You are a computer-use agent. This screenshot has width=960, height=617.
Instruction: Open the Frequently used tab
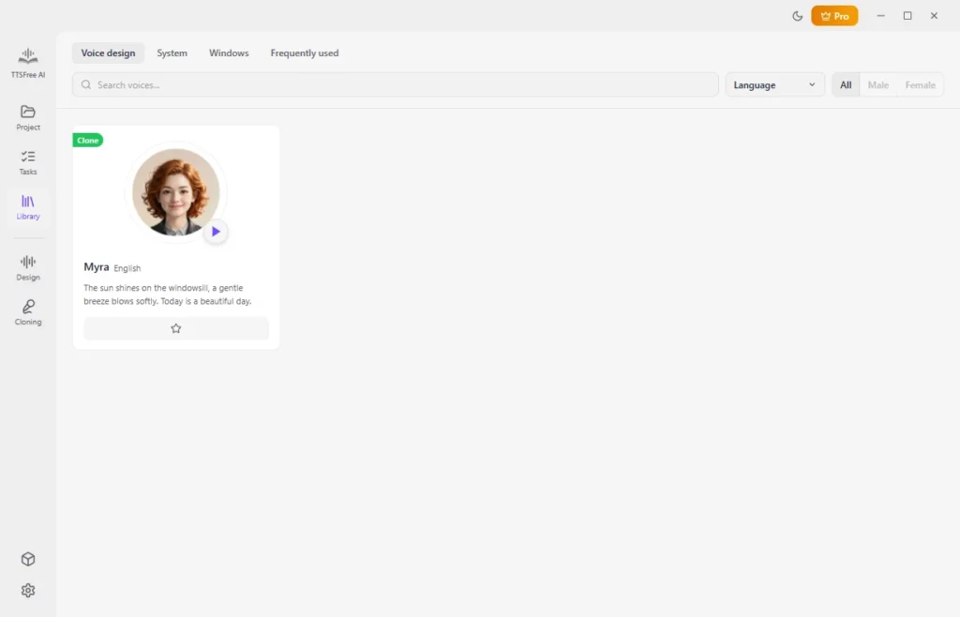305,53
